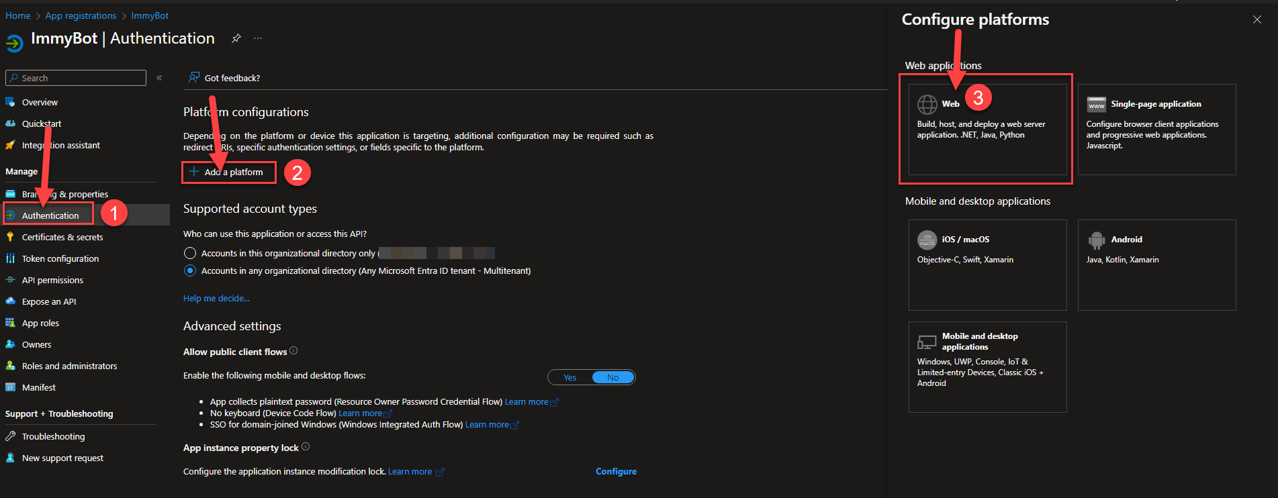Screen dimensions: 1278x498
Task: Select the Multitenant accounts radio option
Action: point(190,270)
